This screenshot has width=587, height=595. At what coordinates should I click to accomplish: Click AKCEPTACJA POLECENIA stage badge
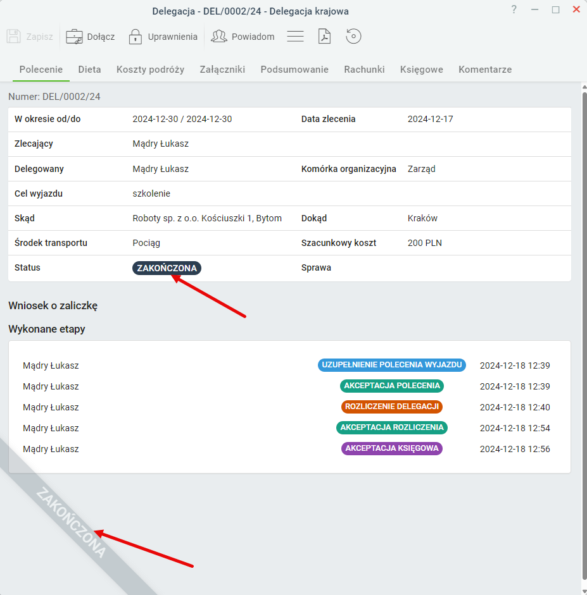click(392, 386)
